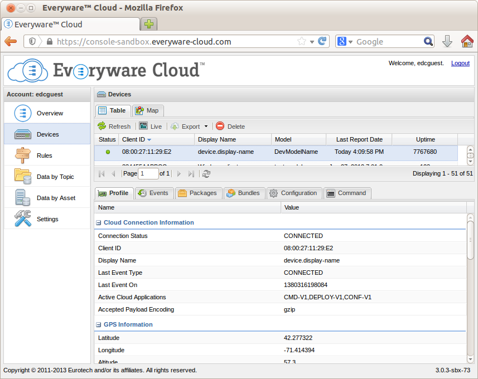Open the Command tab
The image size is (478, 379).
tap(347, 193)
